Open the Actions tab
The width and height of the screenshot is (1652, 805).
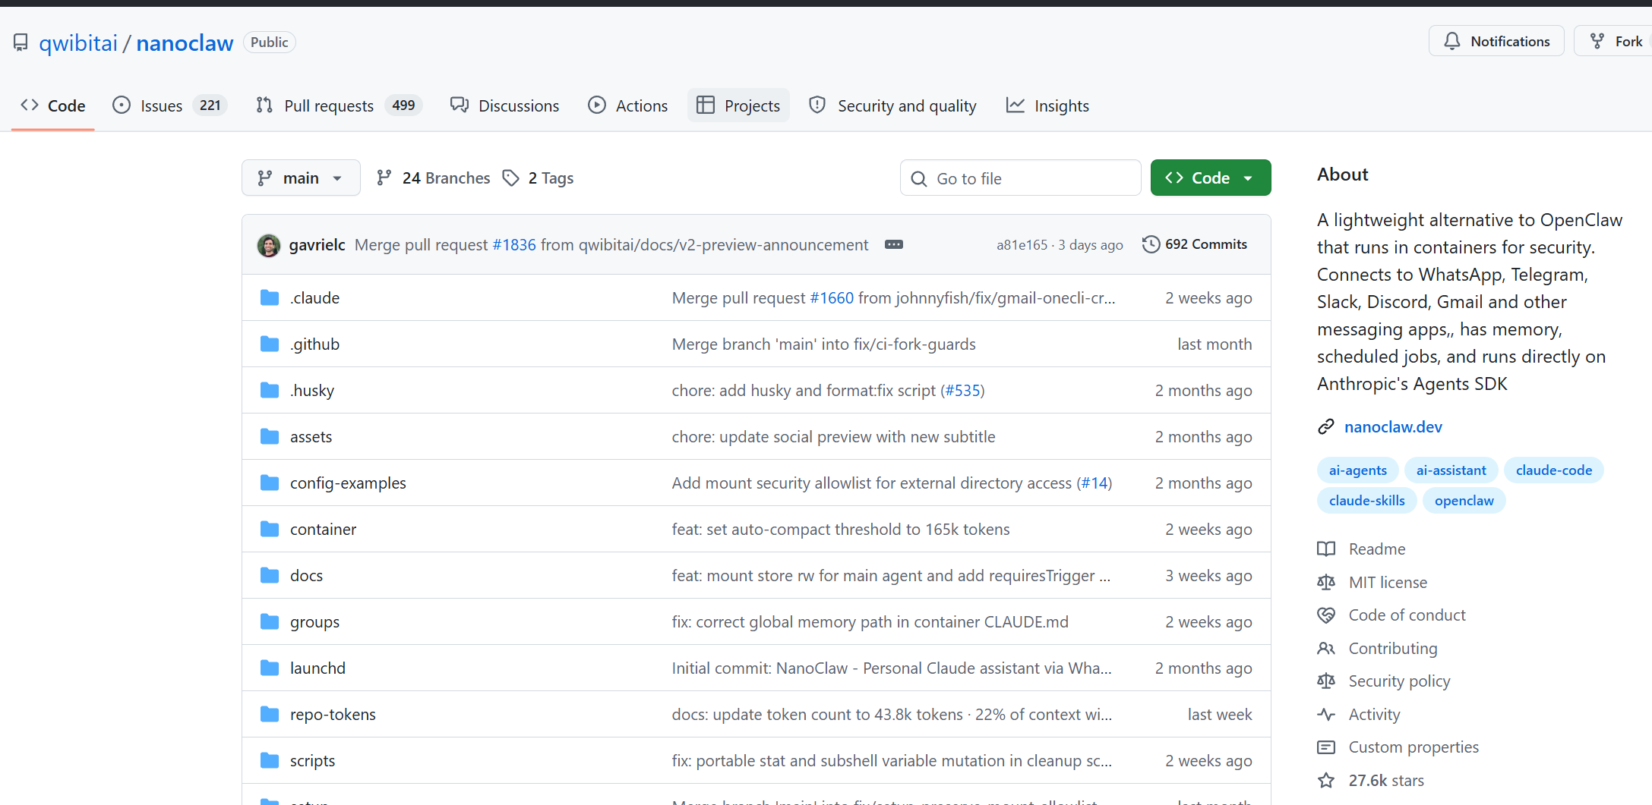pos(628,105)
